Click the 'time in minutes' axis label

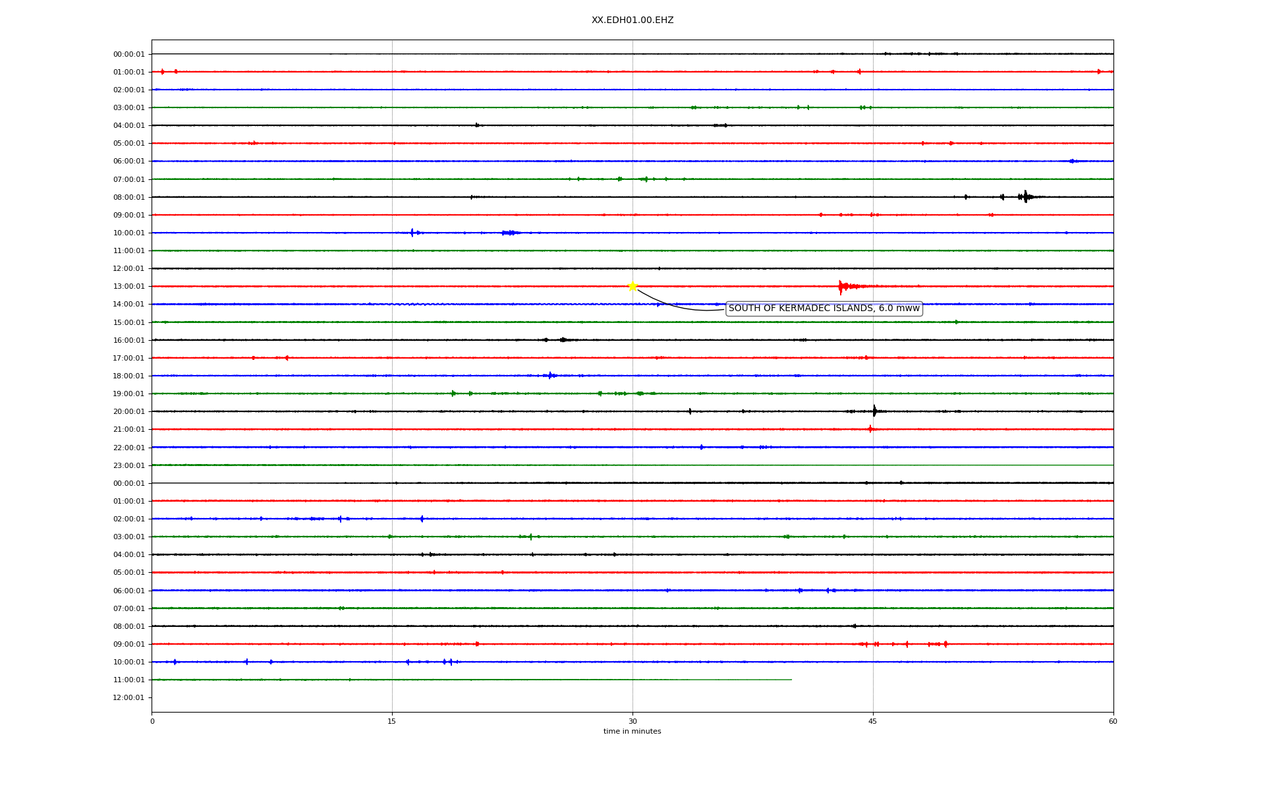[x=632, y=732]
